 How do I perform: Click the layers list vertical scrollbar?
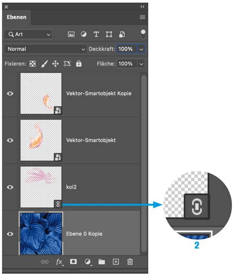coord(144,163)
